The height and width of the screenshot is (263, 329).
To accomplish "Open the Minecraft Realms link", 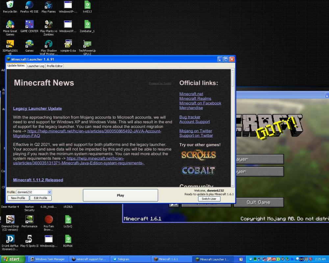I will coord(195,98).
